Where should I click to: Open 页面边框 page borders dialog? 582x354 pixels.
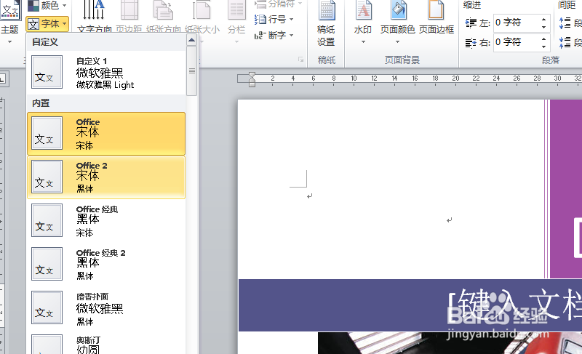436,18
